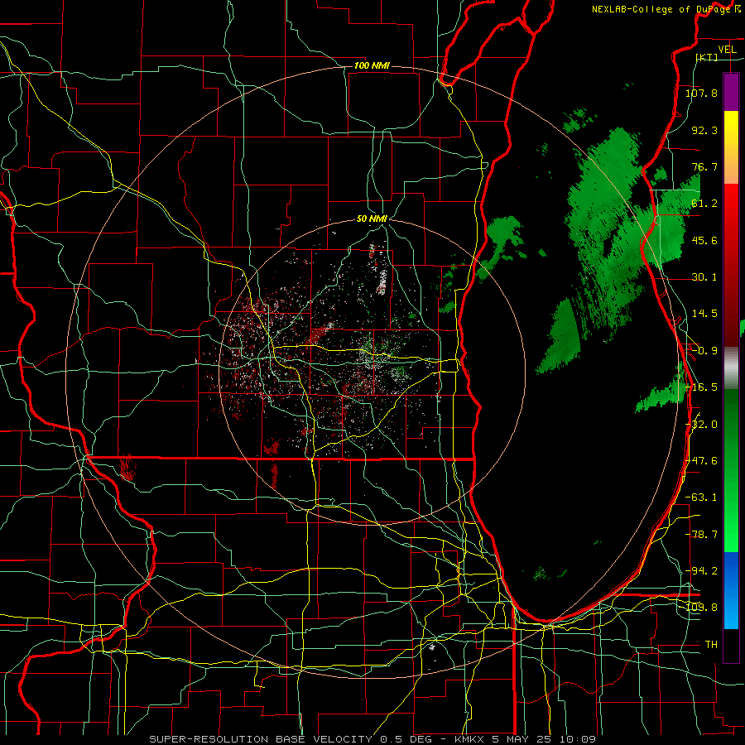Click the [KT] units label
Screen dimensions: 745x745
tap(707, 57)
